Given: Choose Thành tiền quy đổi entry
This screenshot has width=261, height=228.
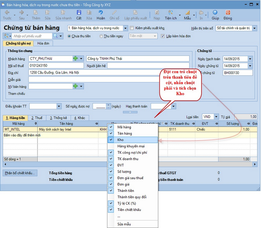Looking at the screenshot, I should [x=133, y=197].
